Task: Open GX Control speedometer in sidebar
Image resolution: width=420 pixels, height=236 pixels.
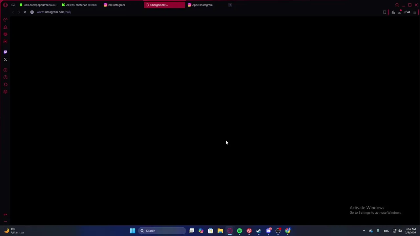Action: click(5, 20)
